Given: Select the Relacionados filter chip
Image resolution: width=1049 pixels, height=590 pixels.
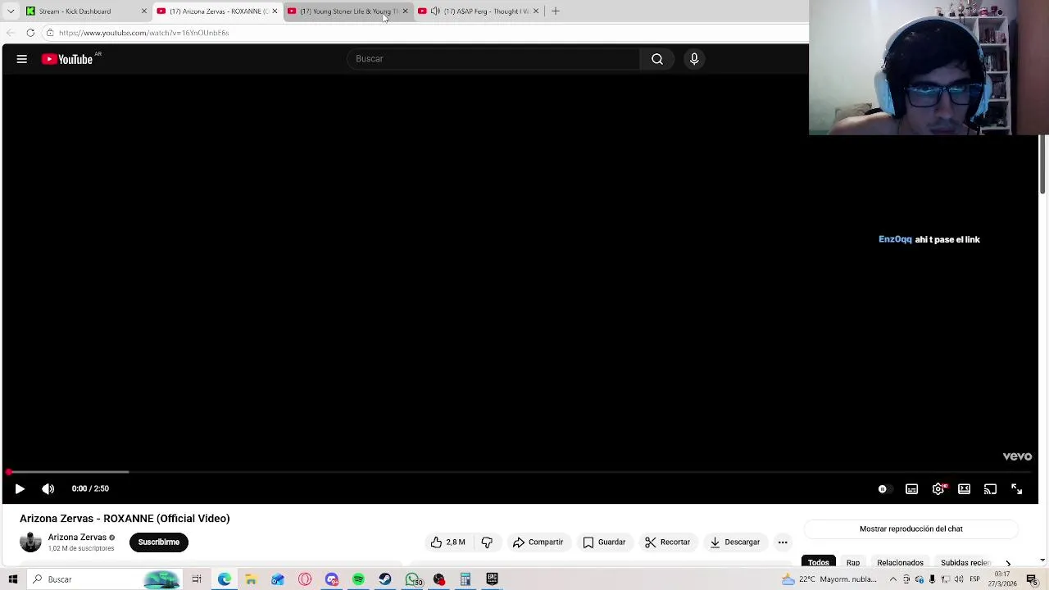Looking at the screenshot, I should [900, 563].
